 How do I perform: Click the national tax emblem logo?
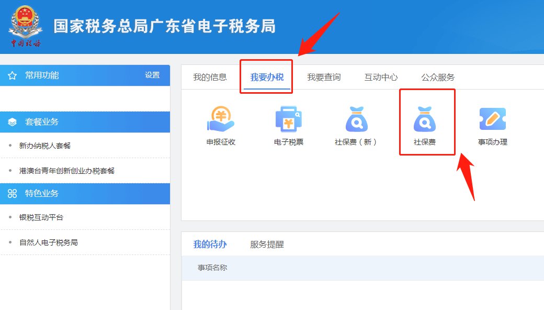(x=26, y=26)
